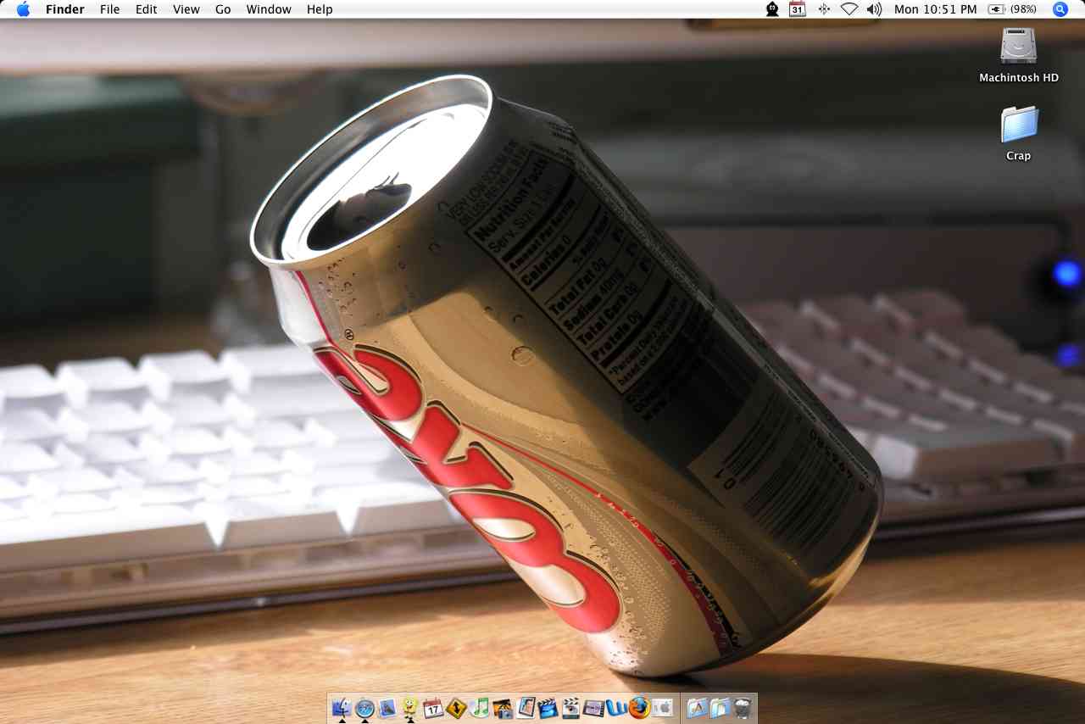Open the Trash in the Dock
This screenshot has width=1085, height=724.
pos(743,707)
